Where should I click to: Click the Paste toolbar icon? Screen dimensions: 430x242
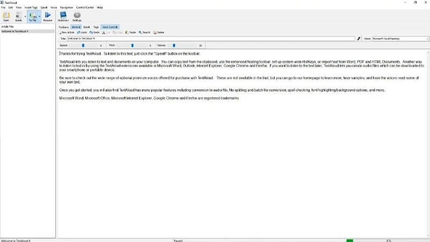(131, 32)
